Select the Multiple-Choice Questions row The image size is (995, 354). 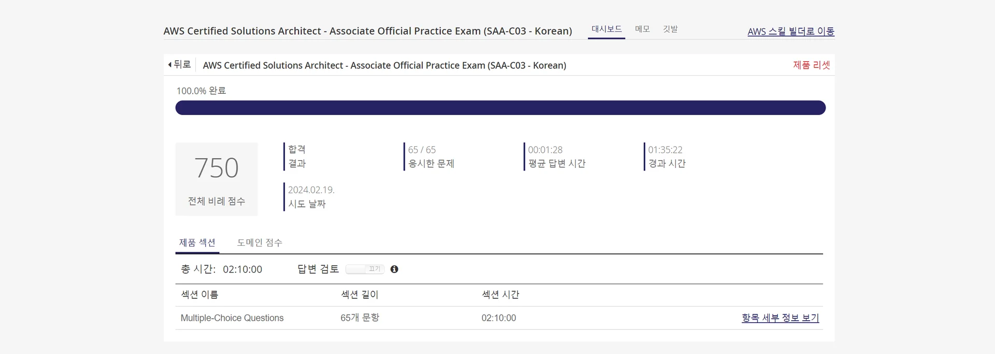click(x=232, y=318)
